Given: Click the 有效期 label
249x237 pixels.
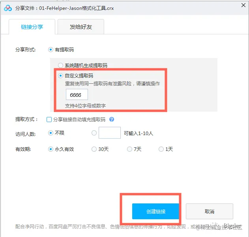Looking at the screenshot, I should 23,149.
